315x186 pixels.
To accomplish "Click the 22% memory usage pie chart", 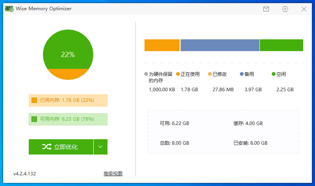I will (x=68, y=55).
